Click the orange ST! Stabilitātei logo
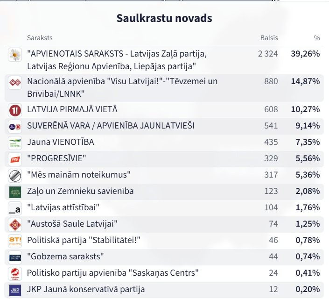The image size is (329, 300). click(15, 241)
